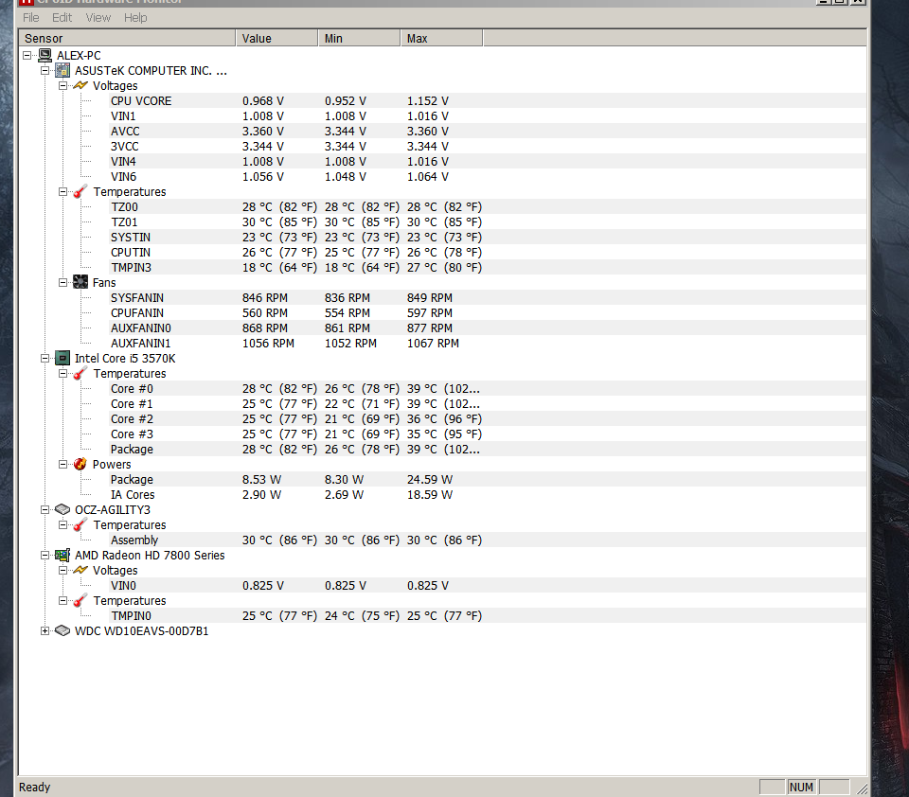This screenshot has height=797, width=909.
Task: Open the File menu
Action: 30,18
